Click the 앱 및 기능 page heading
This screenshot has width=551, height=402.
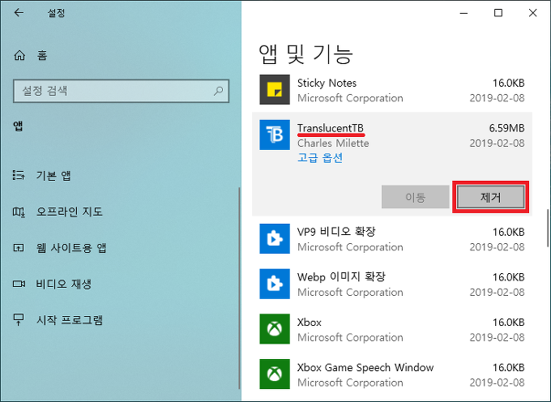[x=305, y=54]
